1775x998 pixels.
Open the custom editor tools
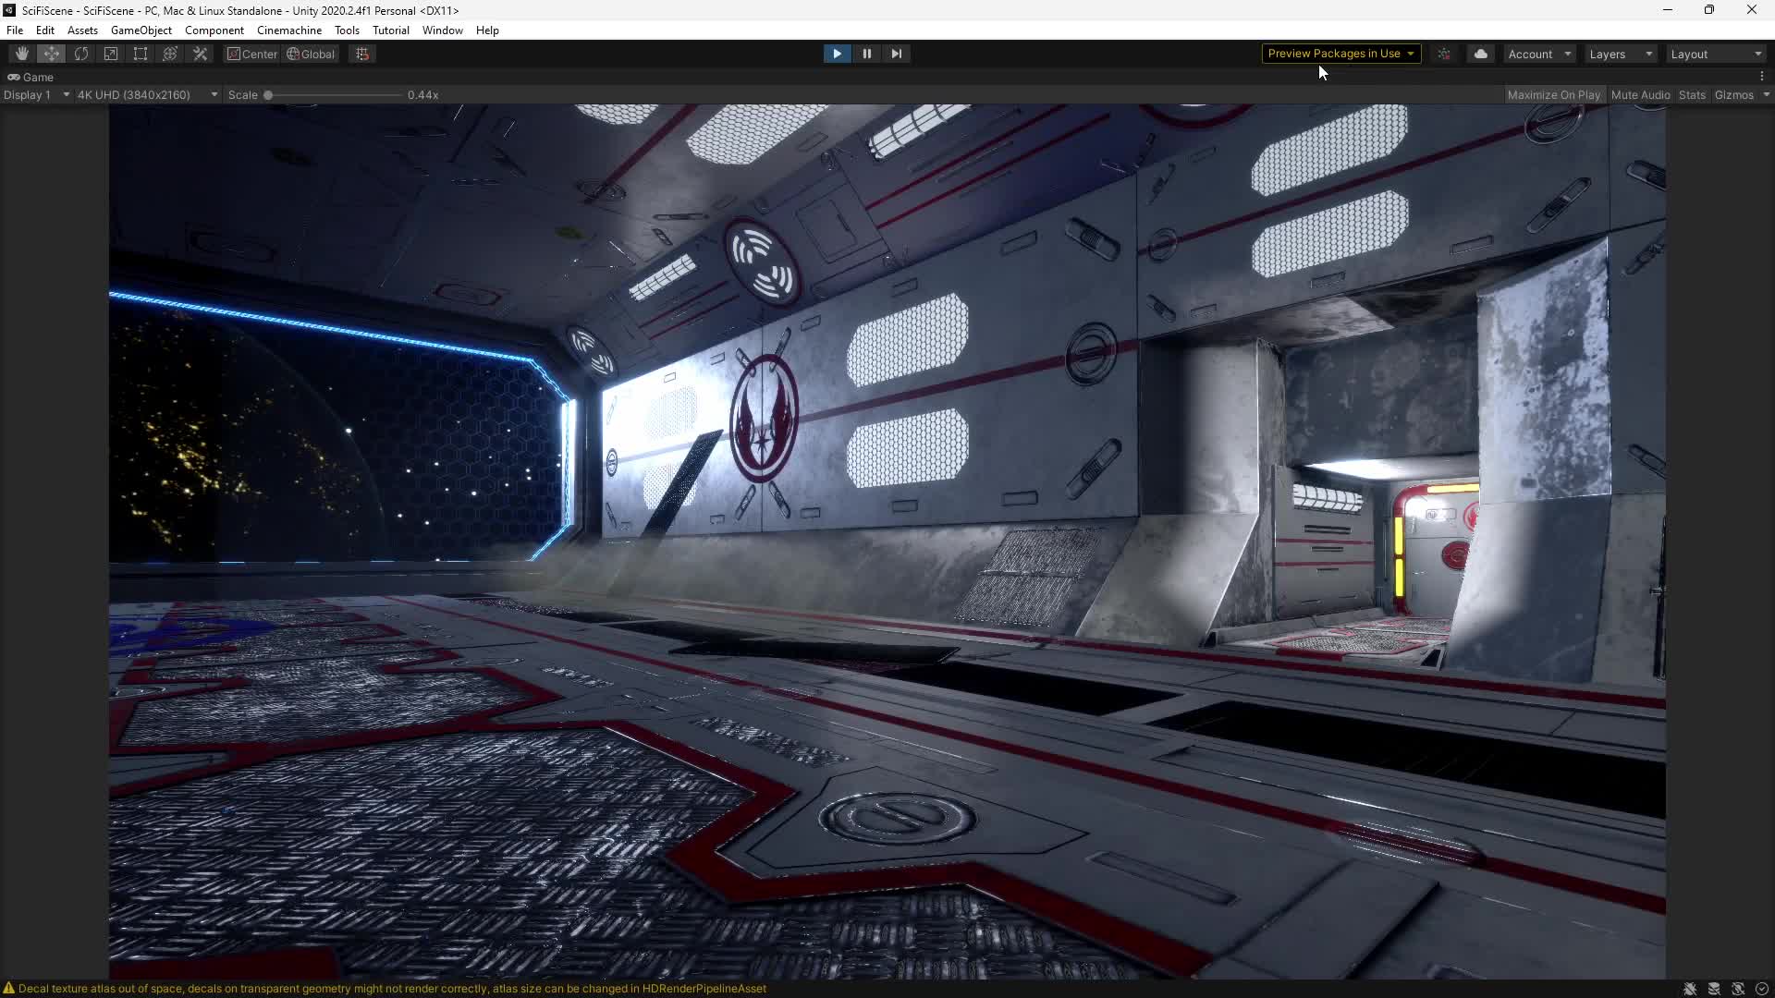tap(200, 54)
